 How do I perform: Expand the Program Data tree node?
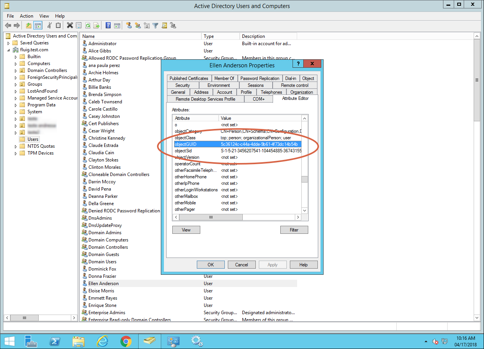tap(15, 105)
